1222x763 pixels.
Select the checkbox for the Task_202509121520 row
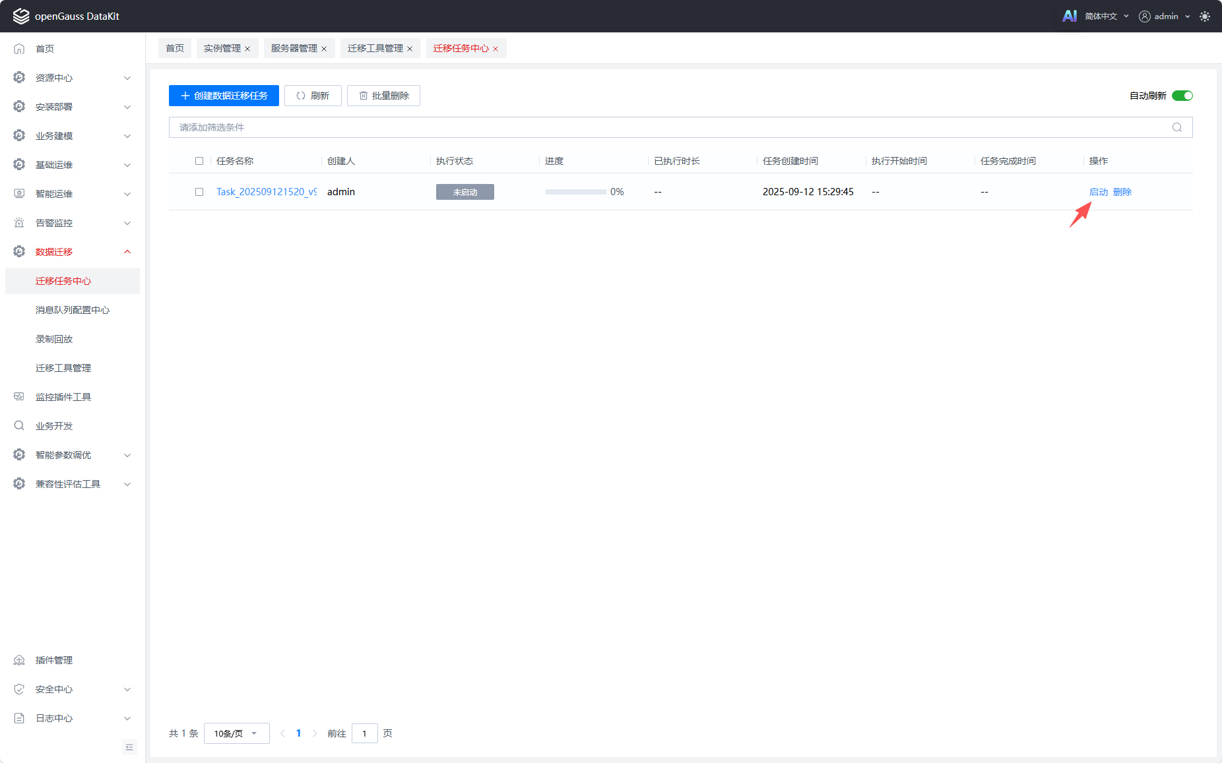tap(199, 192)
